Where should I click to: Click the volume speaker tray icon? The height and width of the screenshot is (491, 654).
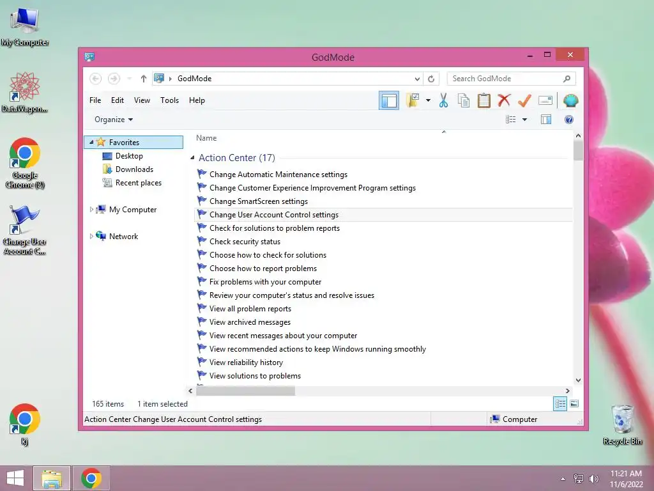coord(593,479)
